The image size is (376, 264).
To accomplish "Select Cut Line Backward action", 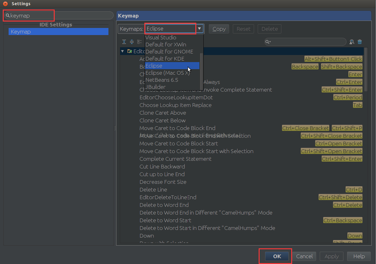I will point(162,167).
